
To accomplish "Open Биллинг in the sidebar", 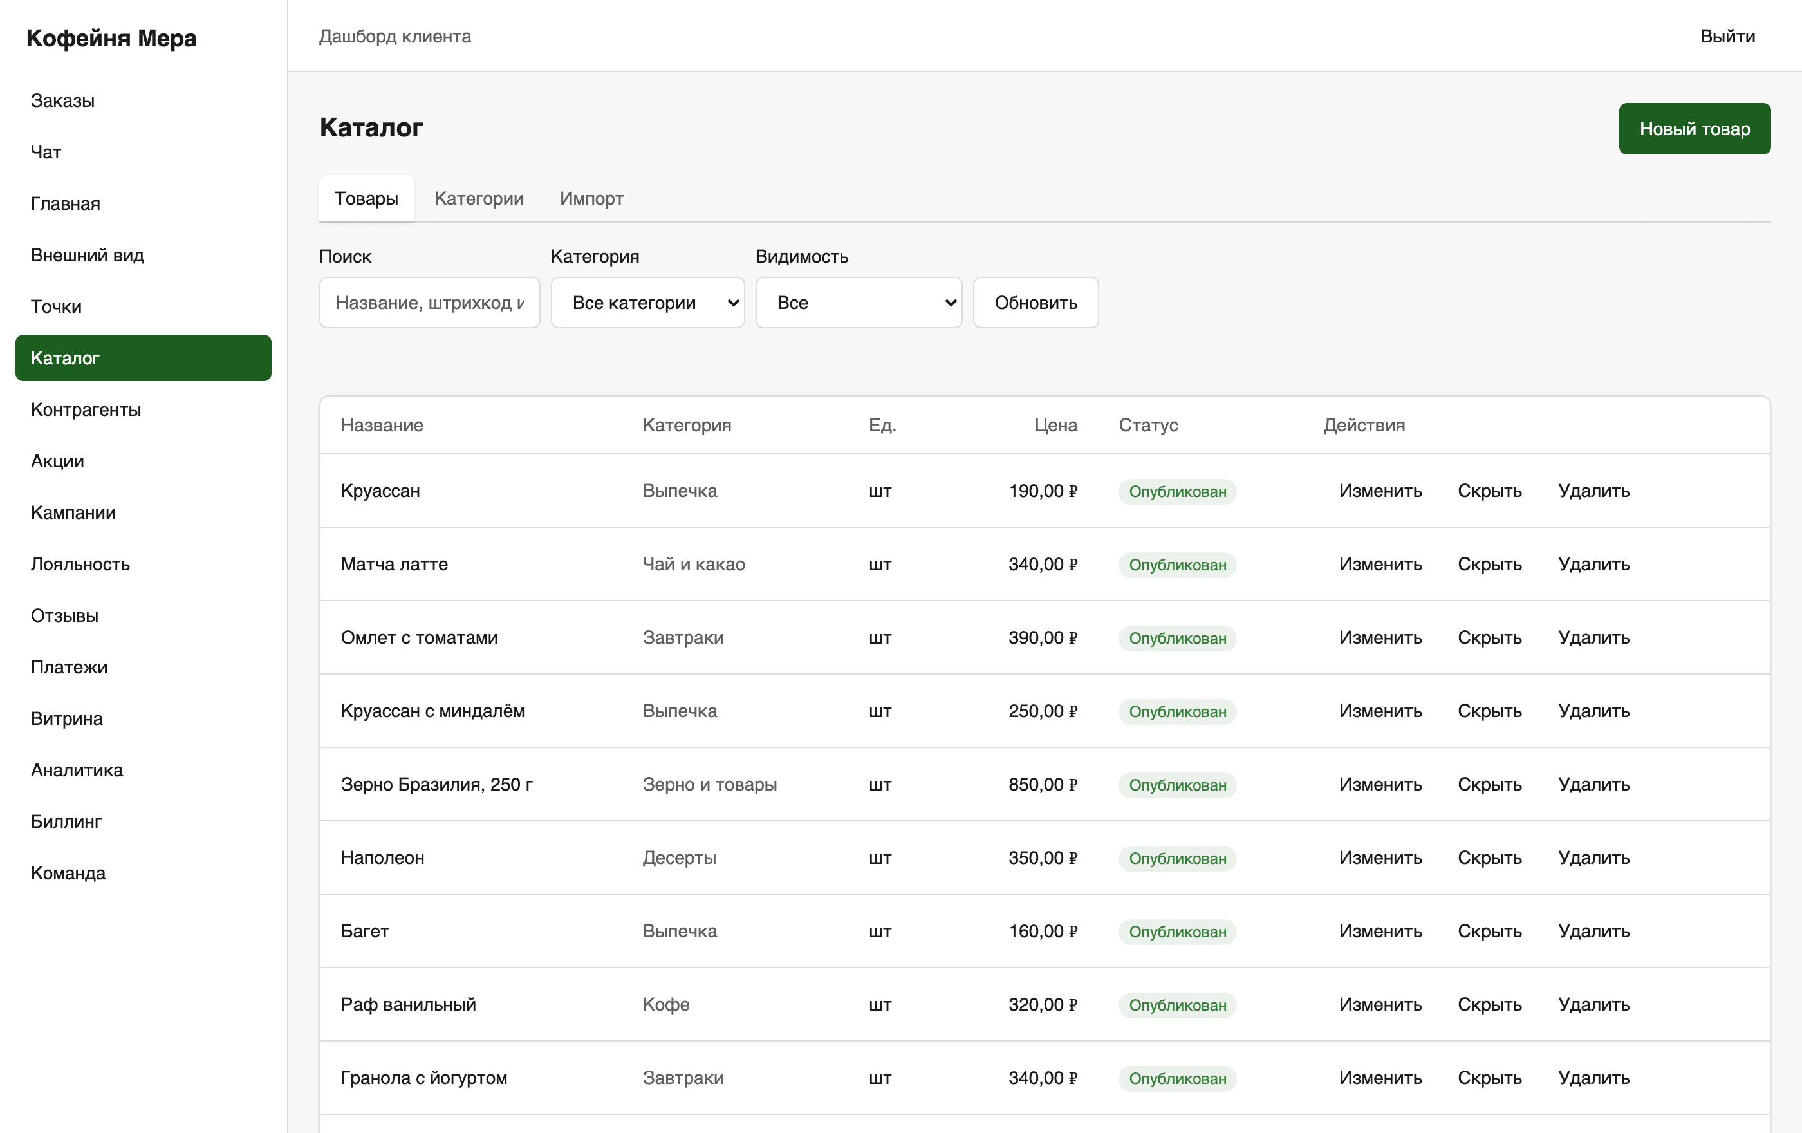I will [143, 821].
